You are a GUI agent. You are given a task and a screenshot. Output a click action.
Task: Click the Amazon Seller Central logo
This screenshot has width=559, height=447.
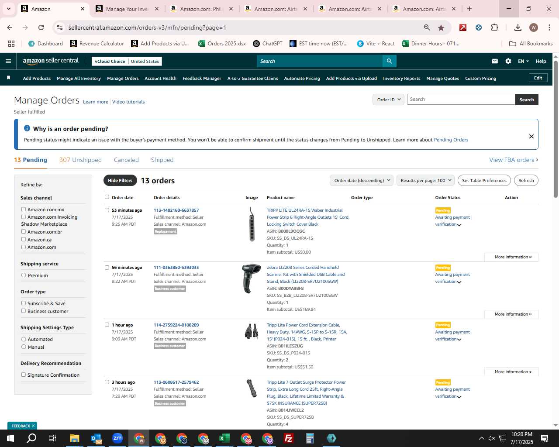[51, 61]
